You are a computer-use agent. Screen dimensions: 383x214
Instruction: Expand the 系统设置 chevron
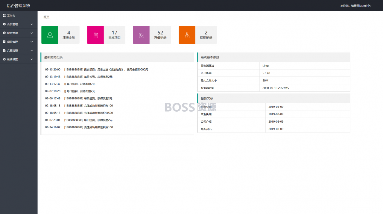click(32, 59)
